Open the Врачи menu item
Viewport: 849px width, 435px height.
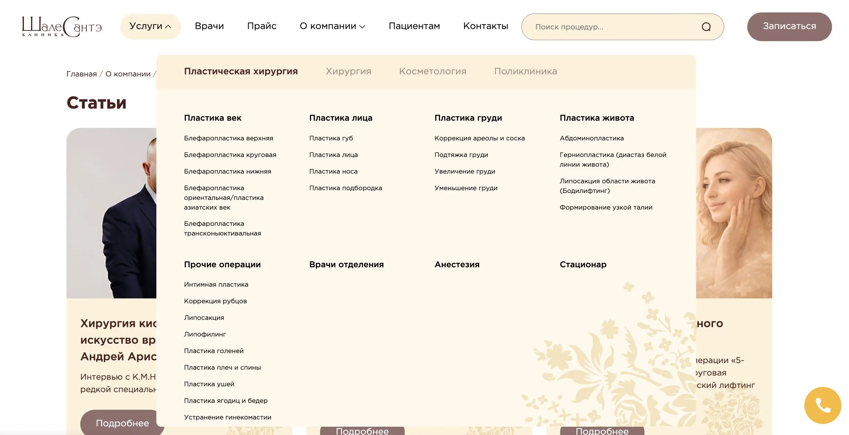210,26
